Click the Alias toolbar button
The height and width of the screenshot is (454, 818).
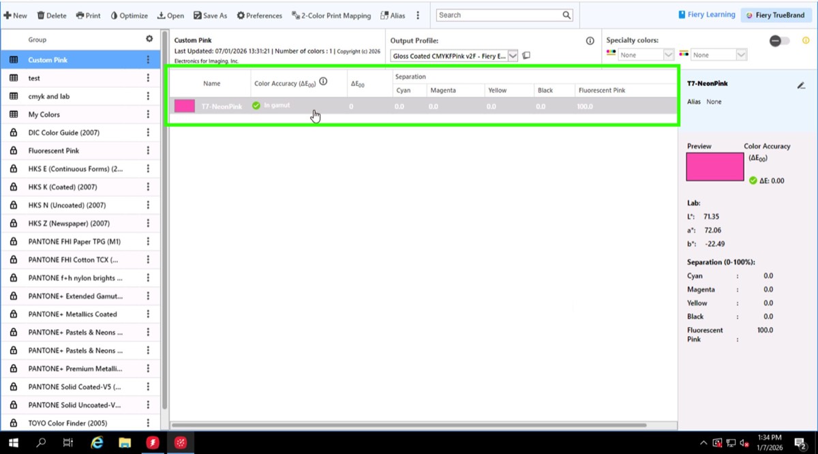point(393,16)
